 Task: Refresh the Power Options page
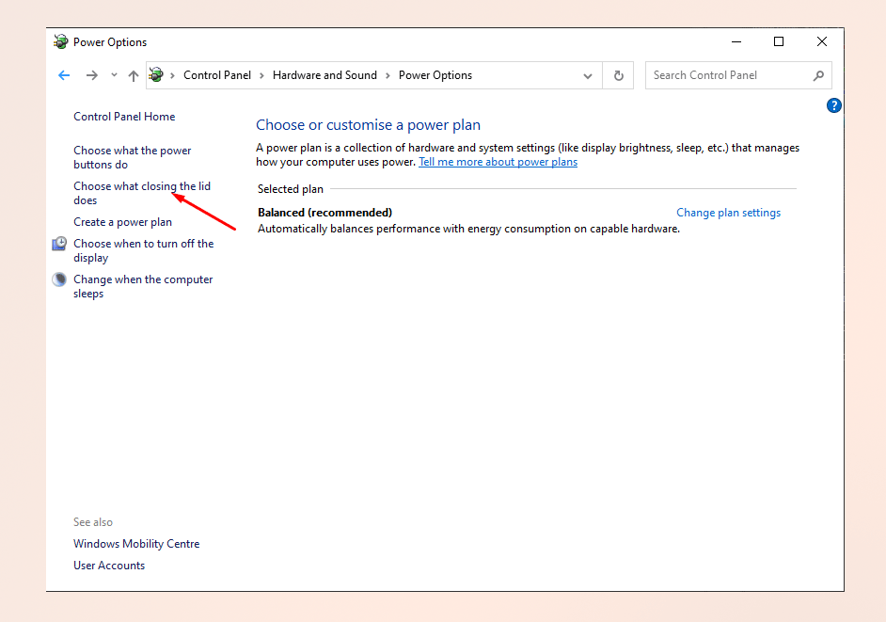(x=618, y=75)
